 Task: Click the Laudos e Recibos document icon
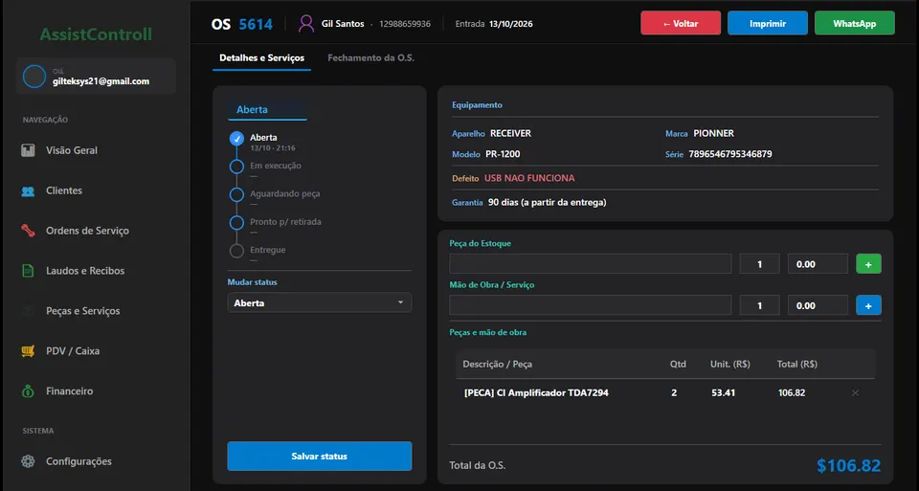tap(28, 271)
